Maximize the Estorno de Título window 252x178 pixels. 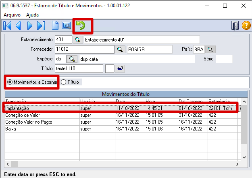coord(225,6)
